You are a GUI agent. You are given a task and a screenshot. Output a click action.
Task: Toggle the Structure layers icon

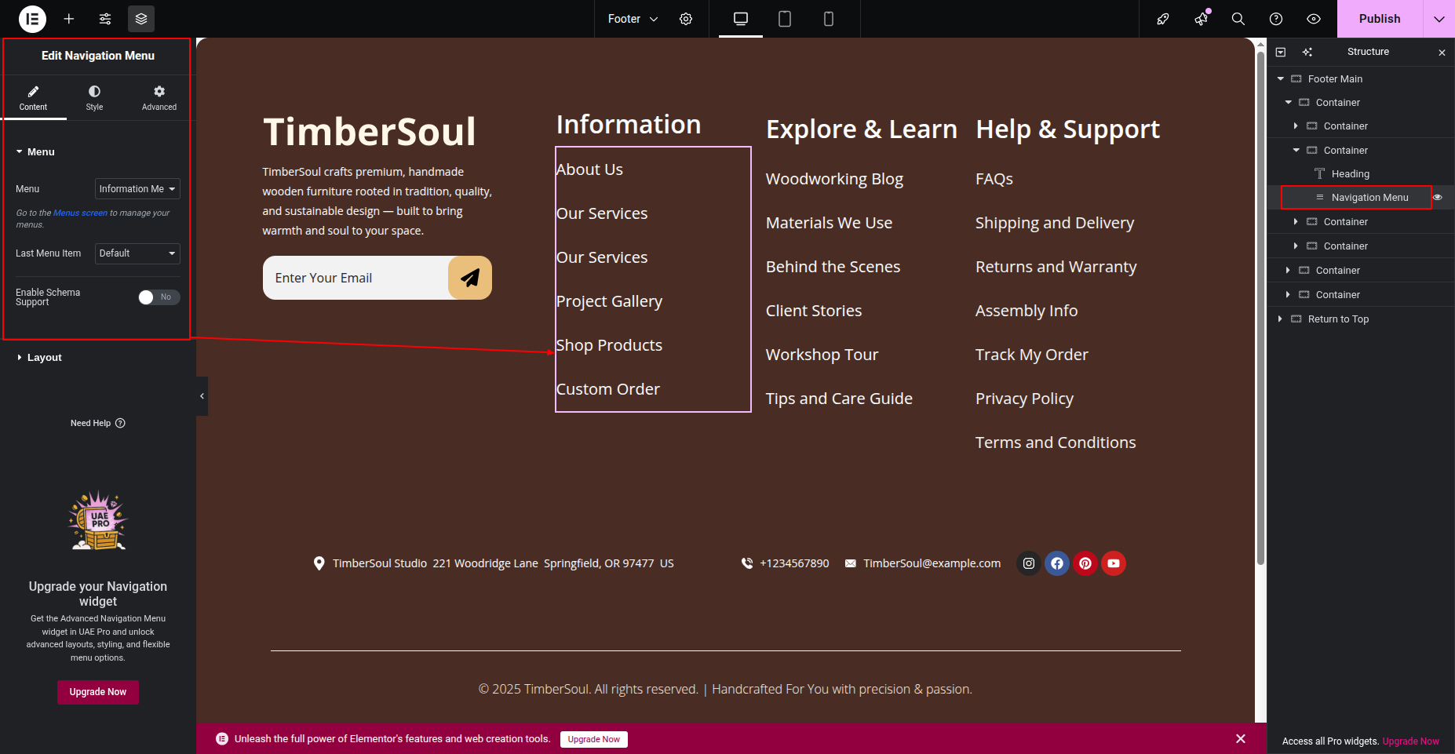(141, 19)
